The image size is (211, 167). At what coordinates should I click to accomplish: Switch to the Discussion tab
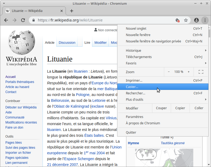coord(67,43)
